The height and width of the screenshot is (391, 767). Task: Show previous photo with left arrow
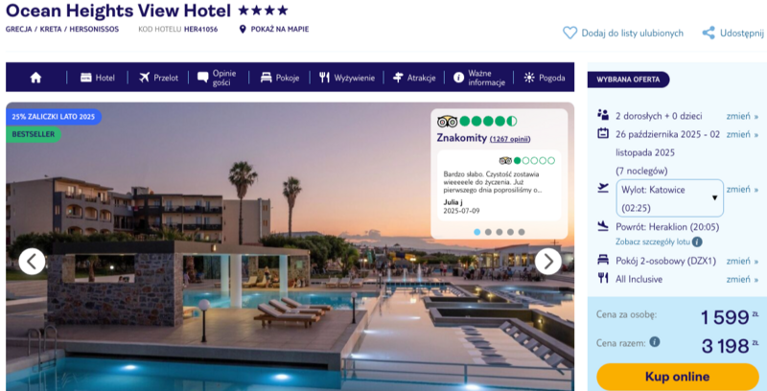[32, 262]
